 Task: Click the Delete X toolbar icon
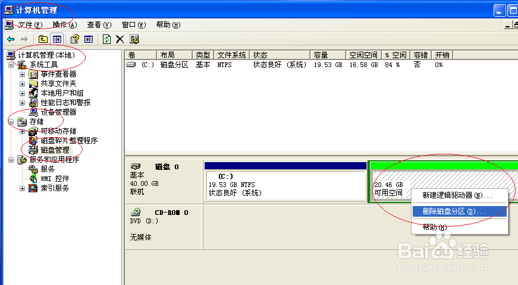(x=120, y=39)
